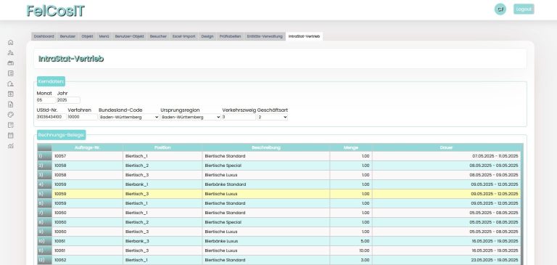Click quantity 5.00 in row 10
This screenshot has height=265, width=557.
pyautogui.click(x=366, y=241)
